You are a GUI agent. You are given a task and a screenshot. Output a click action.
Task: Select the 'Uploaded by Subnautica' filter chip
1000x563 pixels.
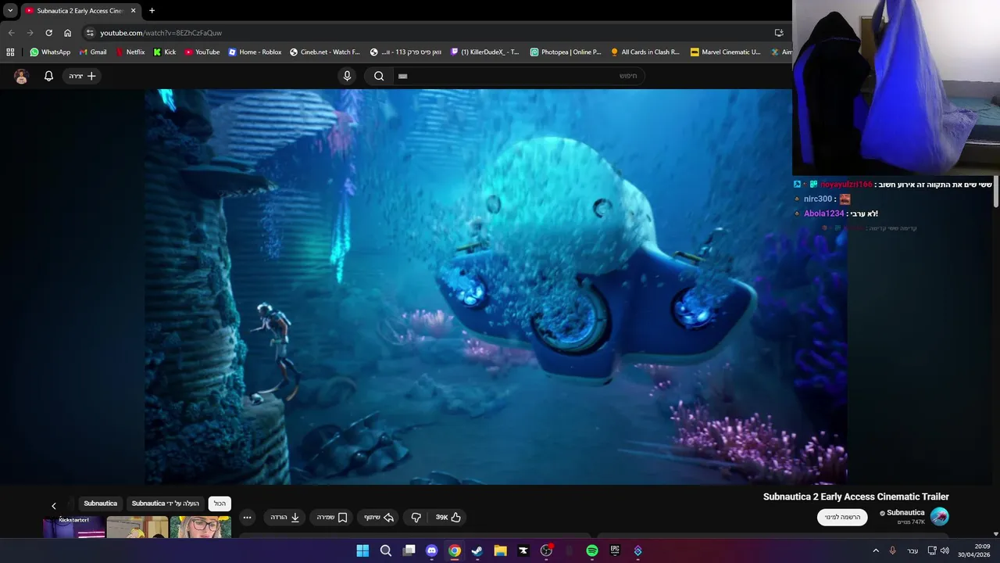tap(165, 504)
